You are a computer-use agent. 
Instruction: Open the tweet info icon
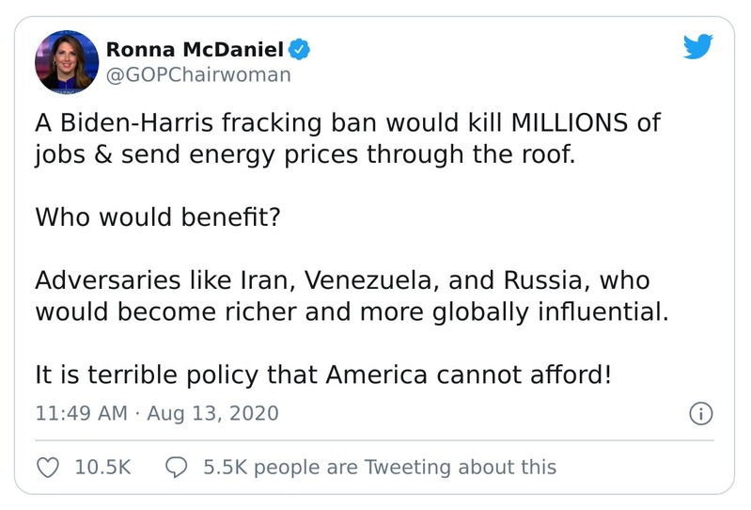point(700,413)
